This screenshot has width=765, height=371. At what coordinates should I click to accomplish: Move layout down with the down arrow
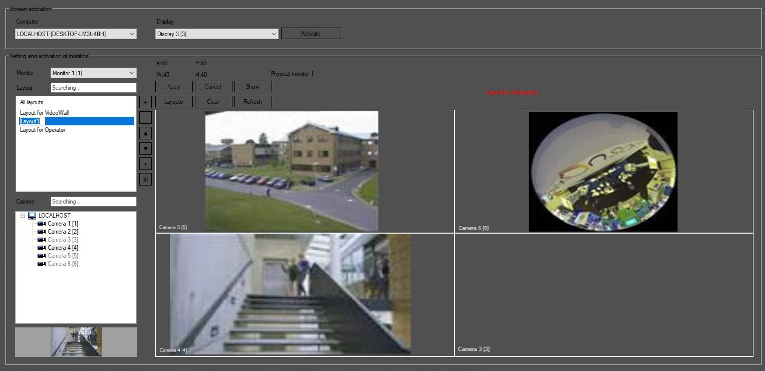[145, 148]
